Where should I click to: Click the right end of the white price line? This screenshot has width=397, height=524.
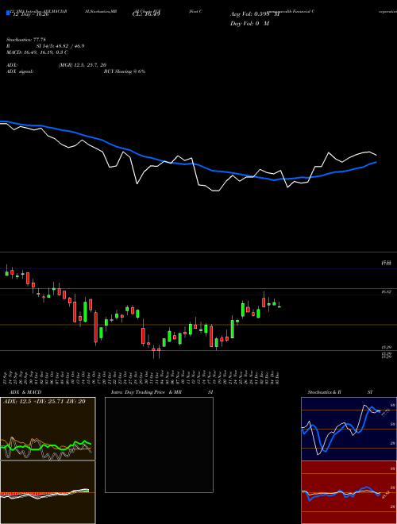376,155
